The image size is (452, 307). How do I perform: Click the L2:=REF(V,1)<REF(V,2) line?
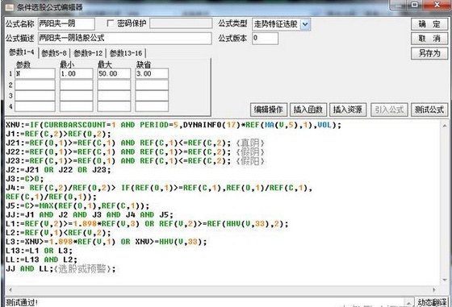click(x=58, y=233)
